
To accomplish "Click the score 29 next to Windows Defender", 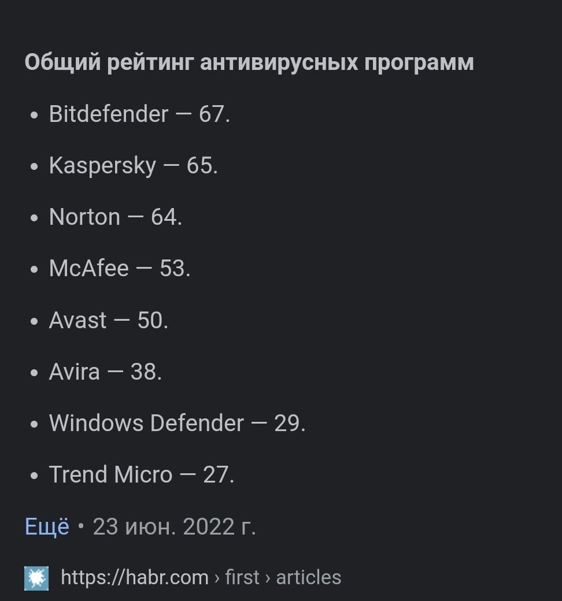I will (x=287, y=423).
